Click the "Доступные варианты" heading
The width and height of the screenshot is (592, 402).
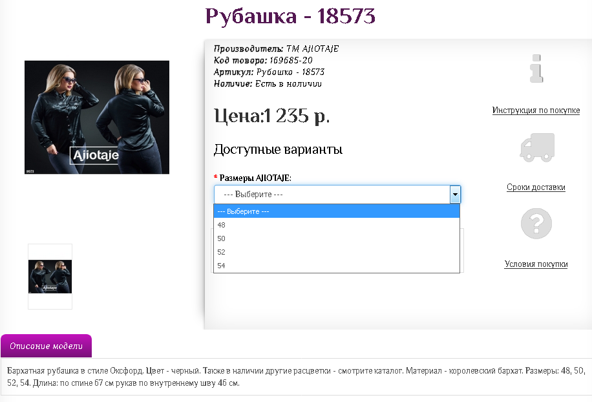[279, 149]
